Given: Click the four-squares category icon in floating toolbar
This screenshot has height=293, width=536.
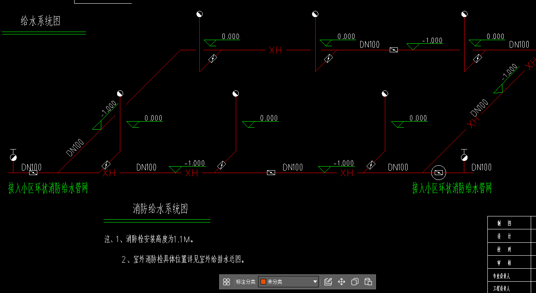Looking at the screenshot, I should [227, 282].
